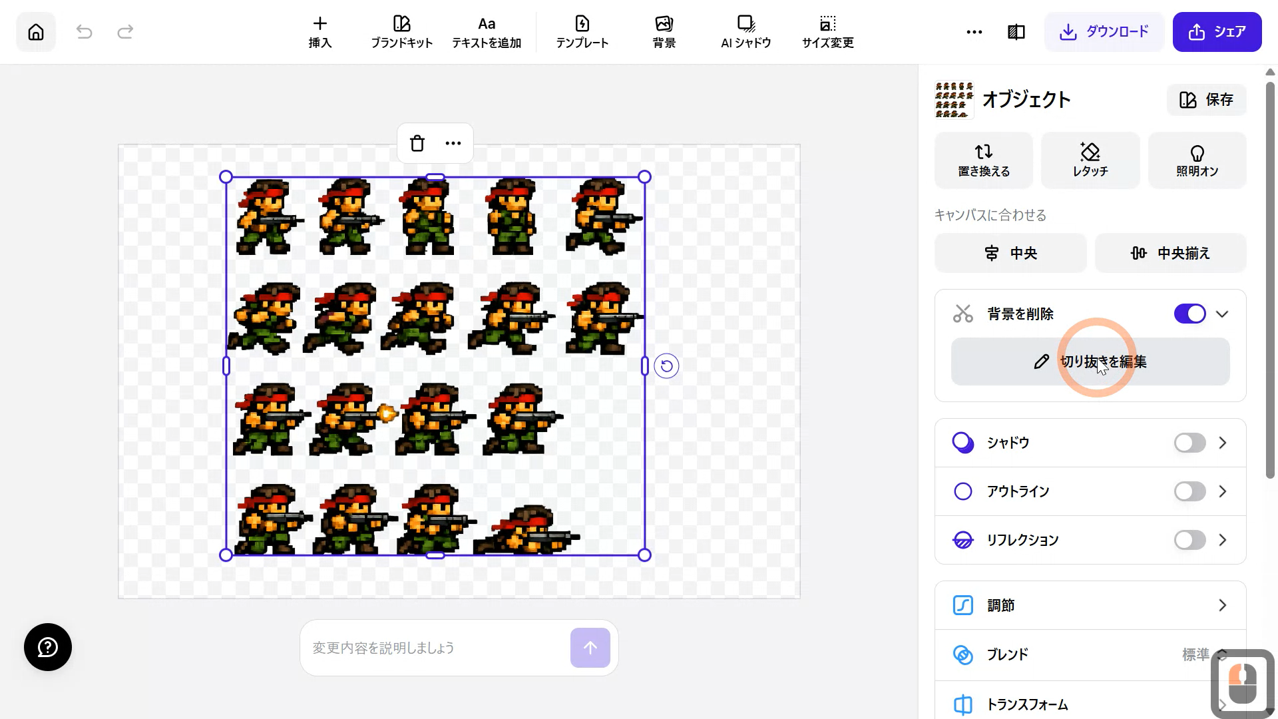Click the シャドウ circle icon
Screen dimensions: 1278x719
[x=963, y=443]
